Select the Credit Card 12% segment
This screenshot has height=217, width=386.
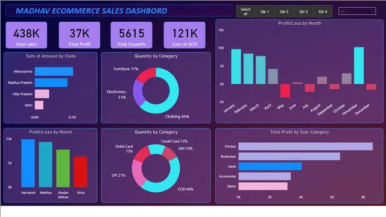click(156, 149)
